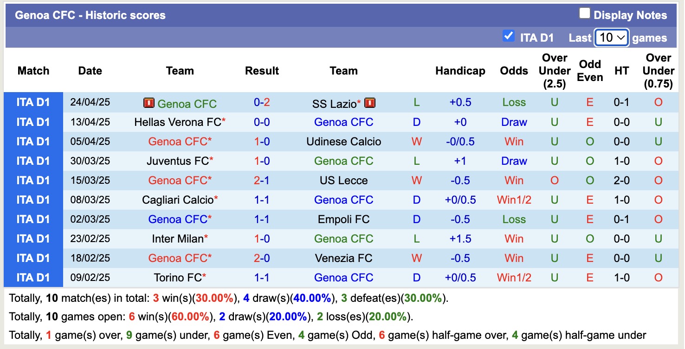Image resolution: width=685 pixels, height=349 pixels.
Task: Click the 0-2 result against Lazio
Action: (x=262, y=103)
